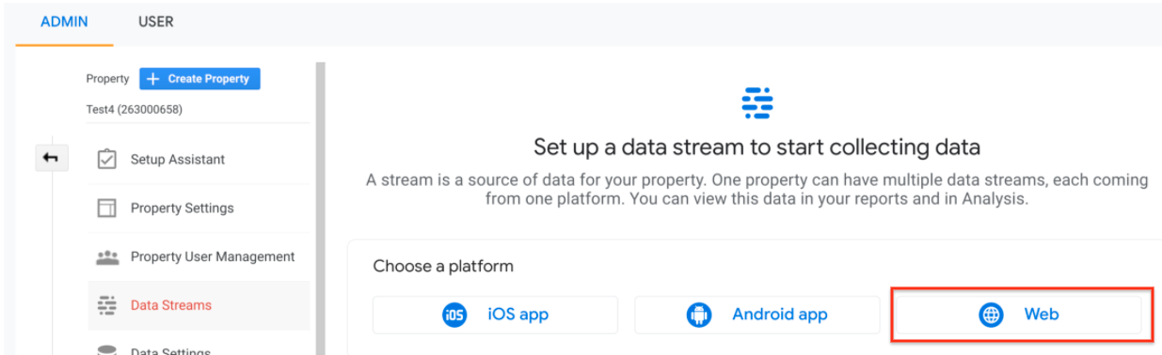Click the sidebar vertical scrollbar

tap(320, 208)
